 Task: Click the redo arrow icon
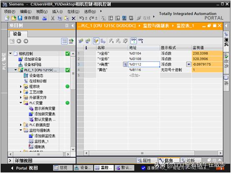tap(92, 18)
